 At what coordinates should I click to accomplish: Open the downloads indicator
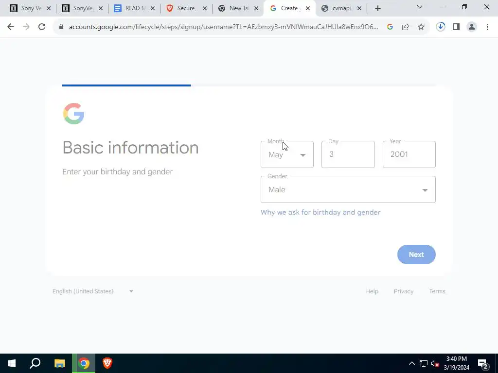[441, 27]
